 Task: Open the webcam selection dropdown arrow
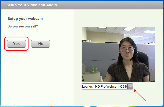(x=130, y=87)
